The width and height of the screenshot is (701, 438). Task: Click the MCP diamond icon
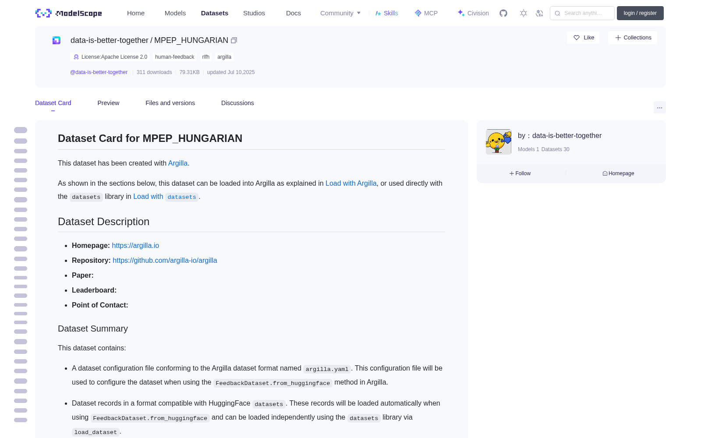[418, 13]
